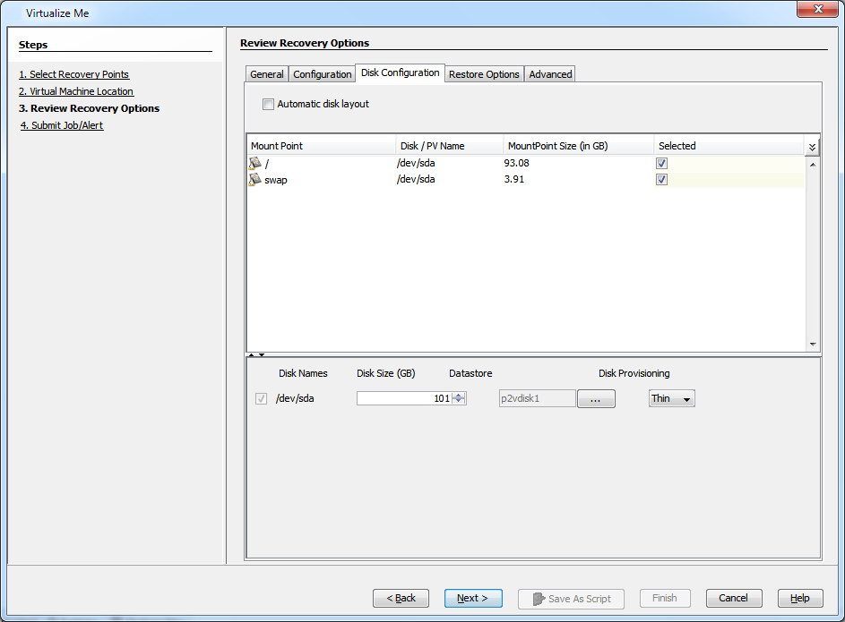Enable Automatic disk layout checkbox
This screenshot has width=845, height=622.
click(x=268, y=105)
